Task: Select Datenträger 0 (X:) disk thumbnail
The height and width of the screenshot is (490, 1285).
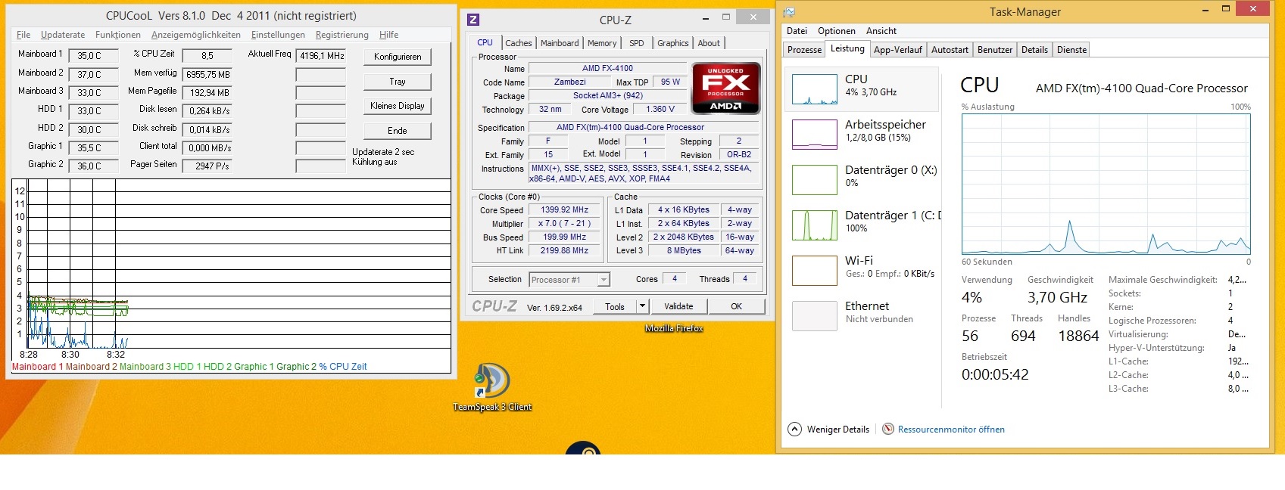Action: [815, 180]
